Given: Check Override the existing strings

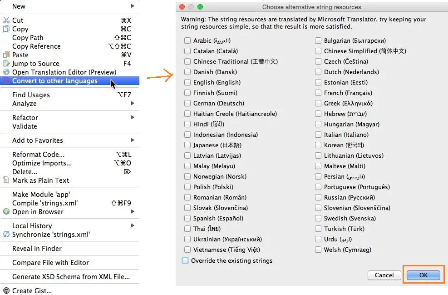Looking at the screenshot, I should (x=184, y=260).
